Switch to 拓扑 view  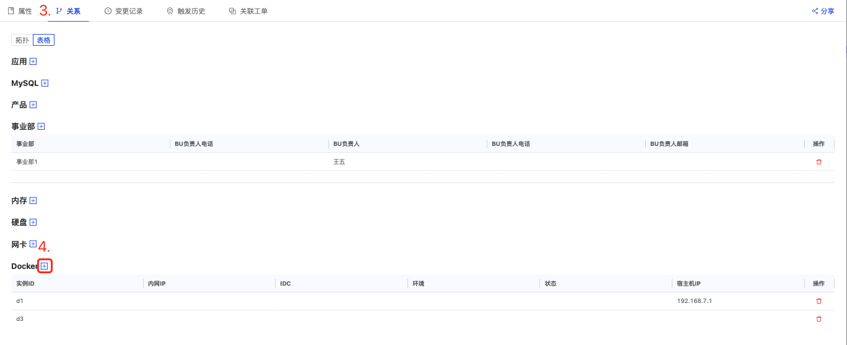[22, 40]
